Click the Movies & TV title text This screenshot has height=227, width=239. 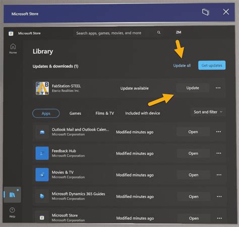pos(63,173)
